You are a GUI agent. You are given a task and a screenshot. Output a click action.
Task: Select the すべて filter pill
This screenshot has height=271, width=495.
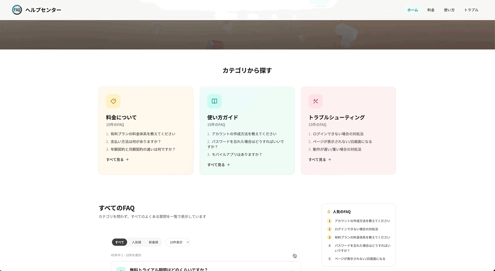[x=119, y=242]
